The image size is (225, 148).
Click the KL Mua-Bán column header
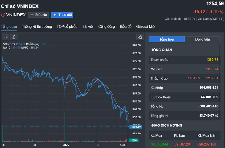coord(207,135)
